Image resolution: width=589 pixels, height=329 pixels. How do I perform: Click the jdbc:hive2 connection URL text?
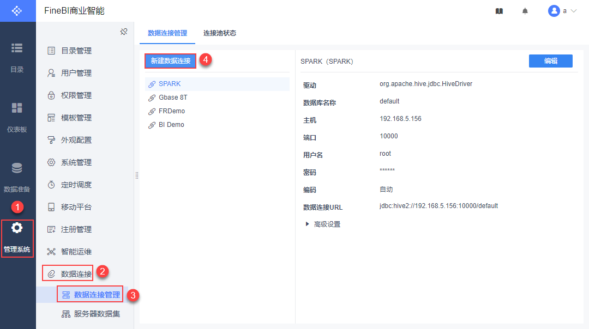tap(438, 206)
